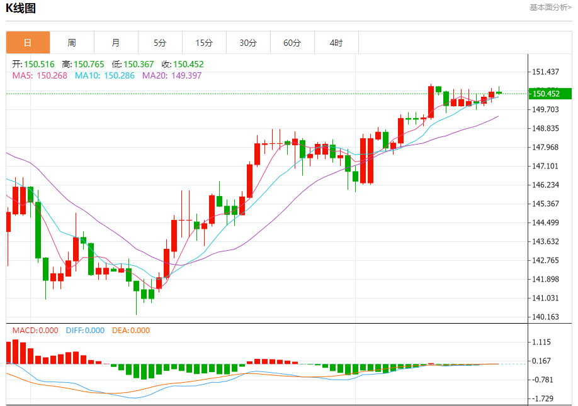578x406 pixels.
Task: Click the 148.835 price axis label
Action: point(545,128)
